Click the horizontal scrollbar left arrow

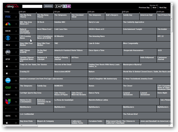4,126
